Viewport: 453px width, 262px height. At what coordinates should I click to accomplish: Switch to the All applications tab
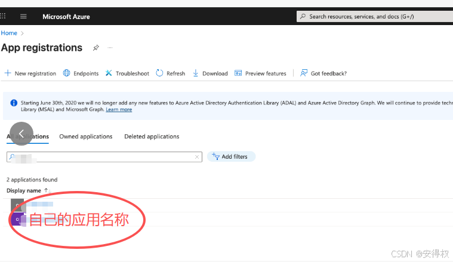[x=27, y=136]
